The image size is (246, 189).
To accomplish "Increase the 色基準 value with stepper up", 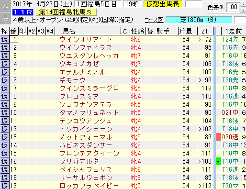I will point(243,5).
